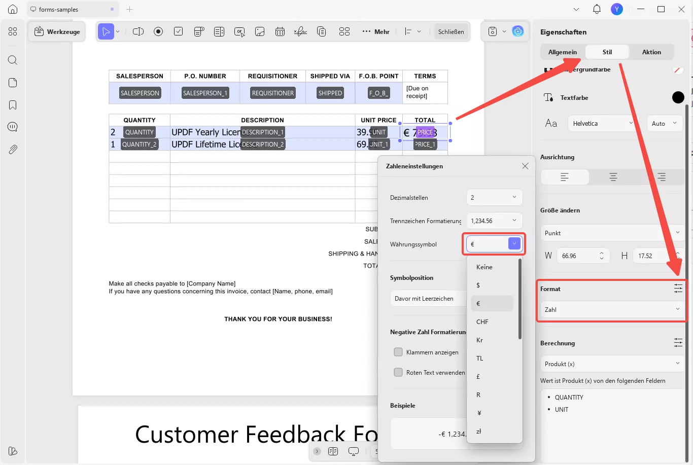Image resolution: width=693 pixels, height=465 pixels.
Task: Open the Trennzeichen Formatierung dropdown
Action: [494, 221]
